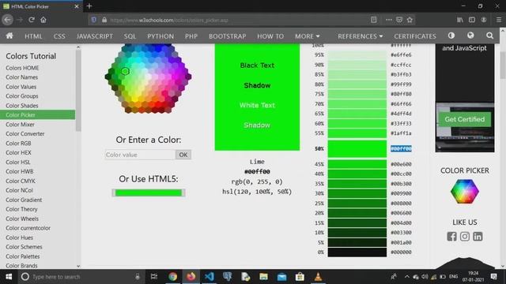
Task: Click the OK button beside color value
Action: pos(183,155)
